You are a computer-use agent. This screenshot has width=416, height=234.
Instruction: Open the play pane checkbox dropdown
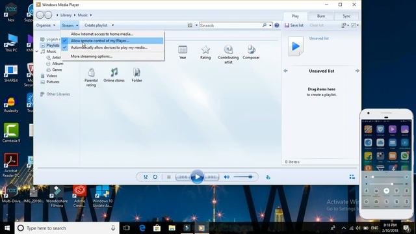(x=355, y=25)
